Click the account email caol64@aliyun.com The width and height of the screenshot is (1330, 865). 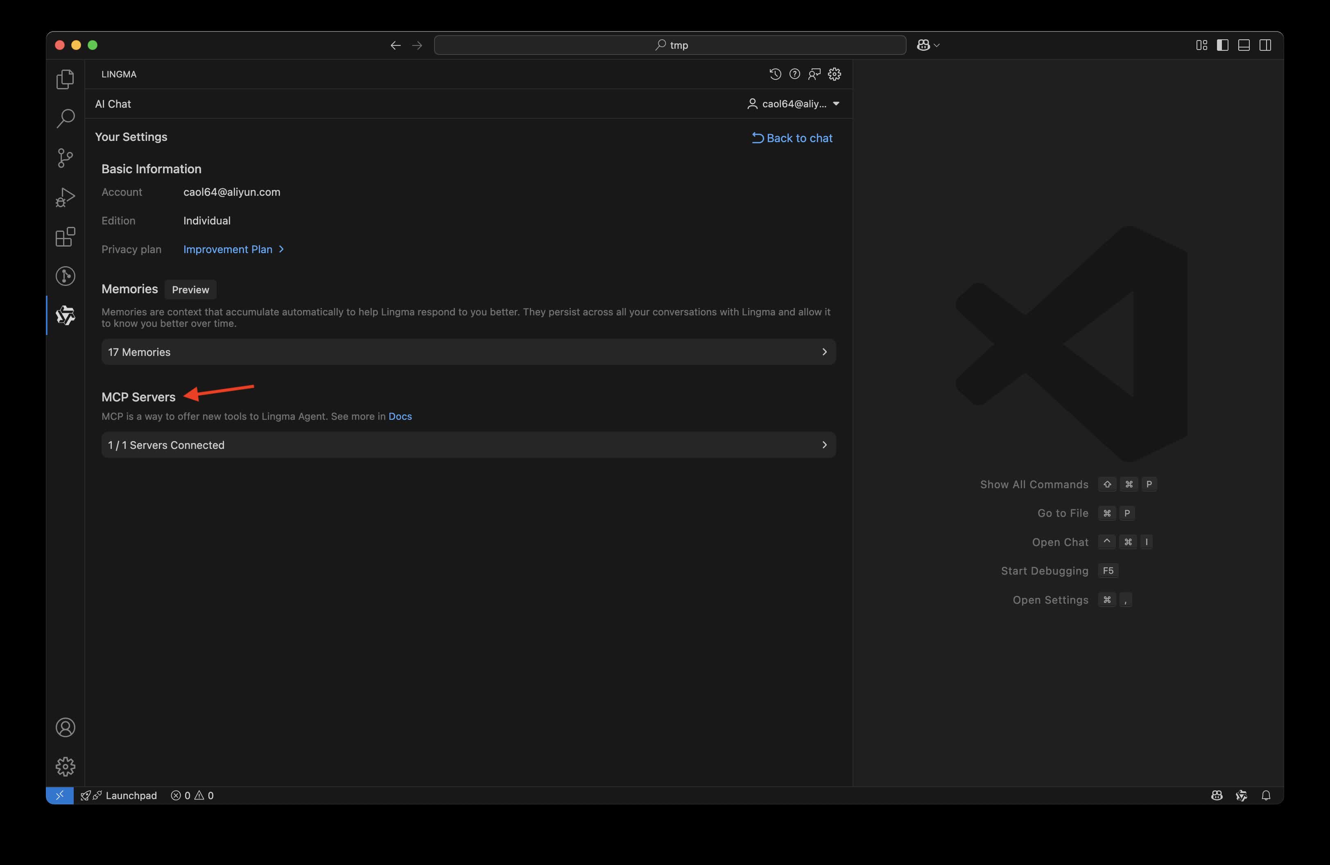click(x=232, y=192)
